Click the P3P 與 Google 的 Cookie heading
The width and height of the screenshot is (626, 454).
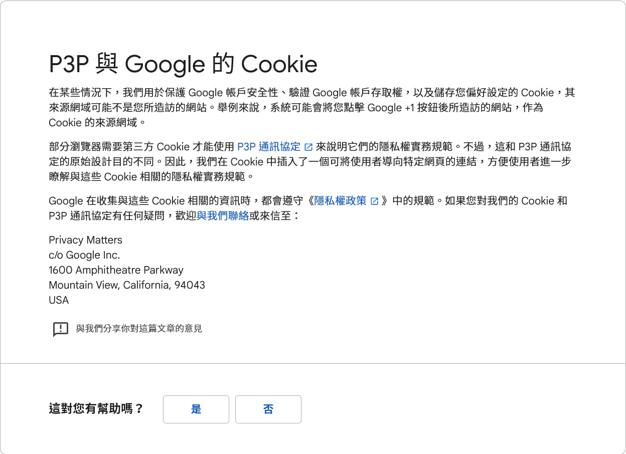click(183, 64)
